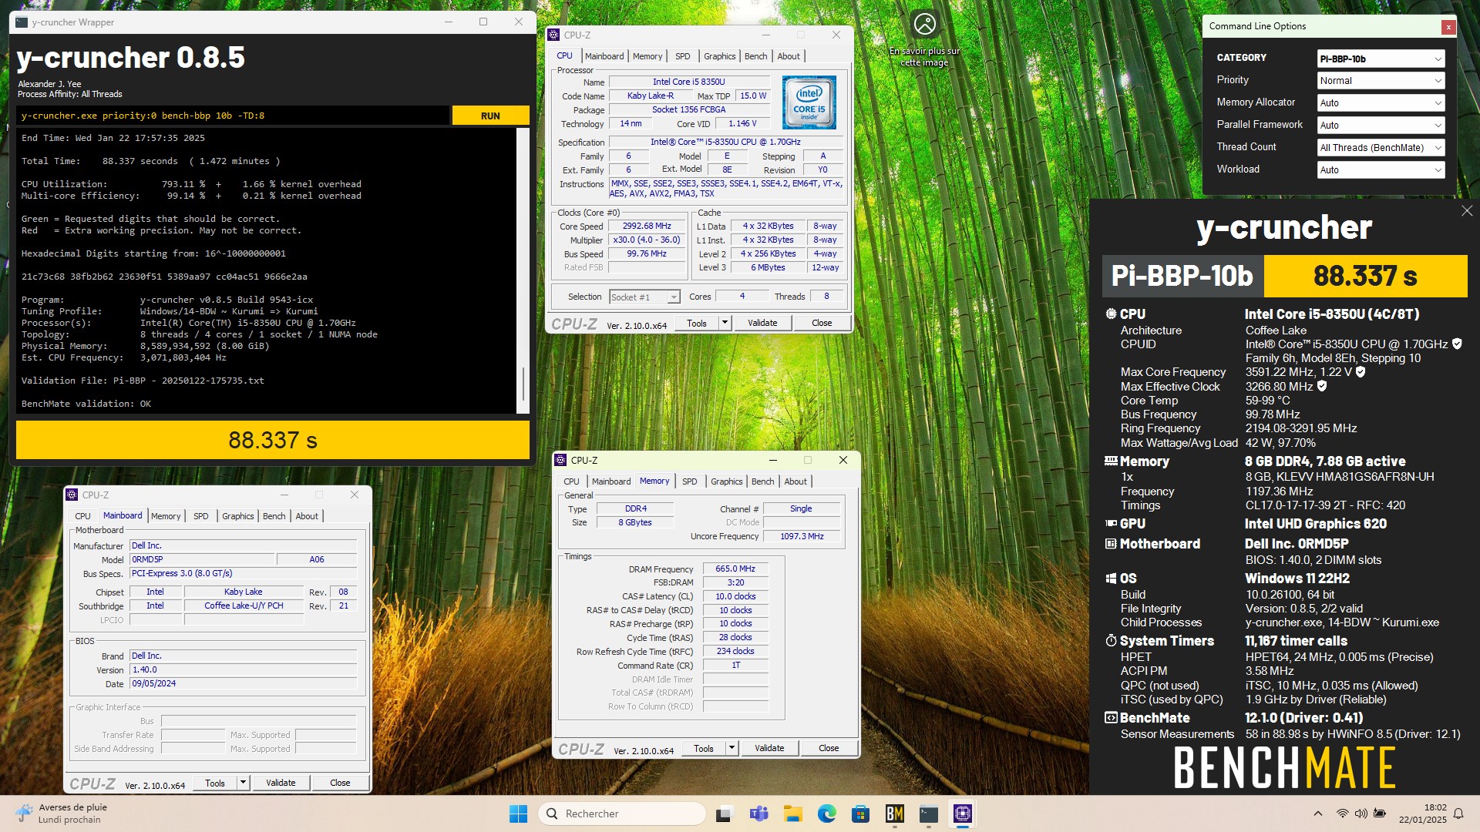
Task: Open terminal app in taskbar
Action: [929, 814]
